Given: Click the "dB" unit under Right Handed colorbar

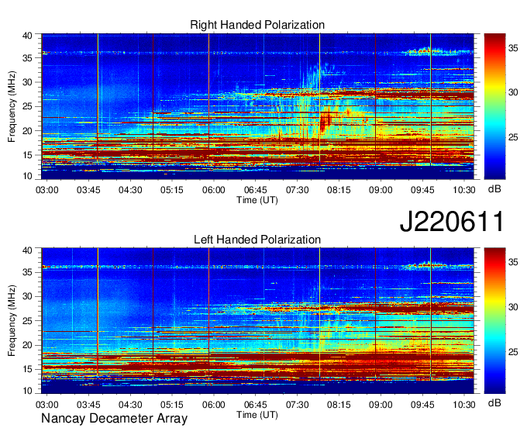Looking at the screenshot, I should (494, 189).
